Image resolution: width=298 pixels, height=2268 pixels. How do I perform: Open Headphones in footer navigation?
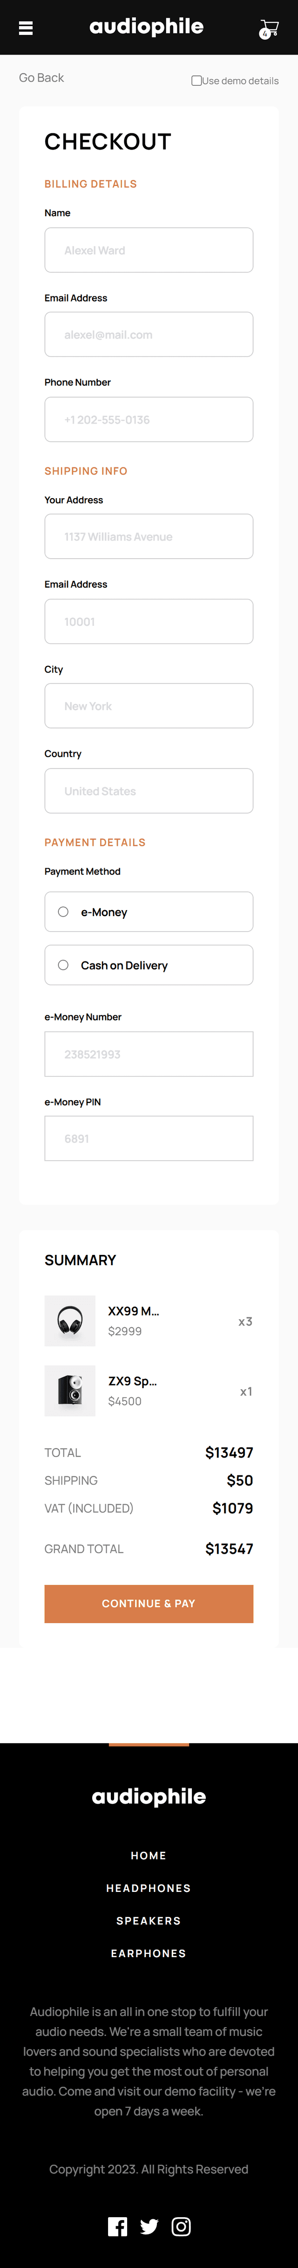(149, 1888)
